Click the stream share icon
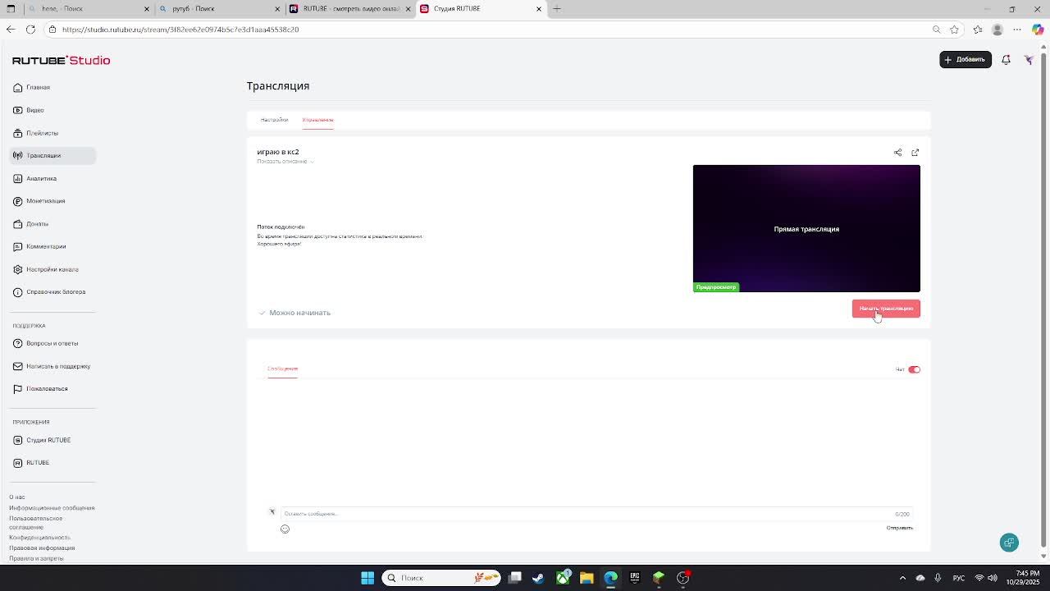Screen dimensions: 1050x591 [897, 153]
